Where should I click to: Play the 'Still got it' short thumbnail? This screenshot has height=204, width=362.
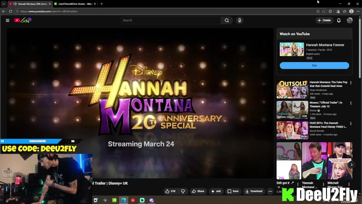289,161
